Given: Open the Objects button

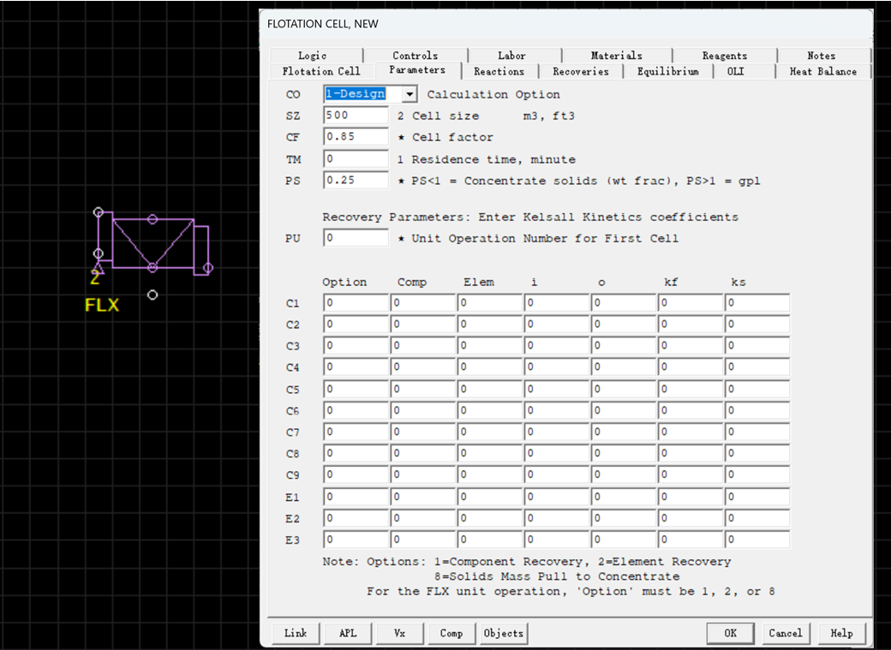Looking at the screenshot, I should (x=504, y=633).
